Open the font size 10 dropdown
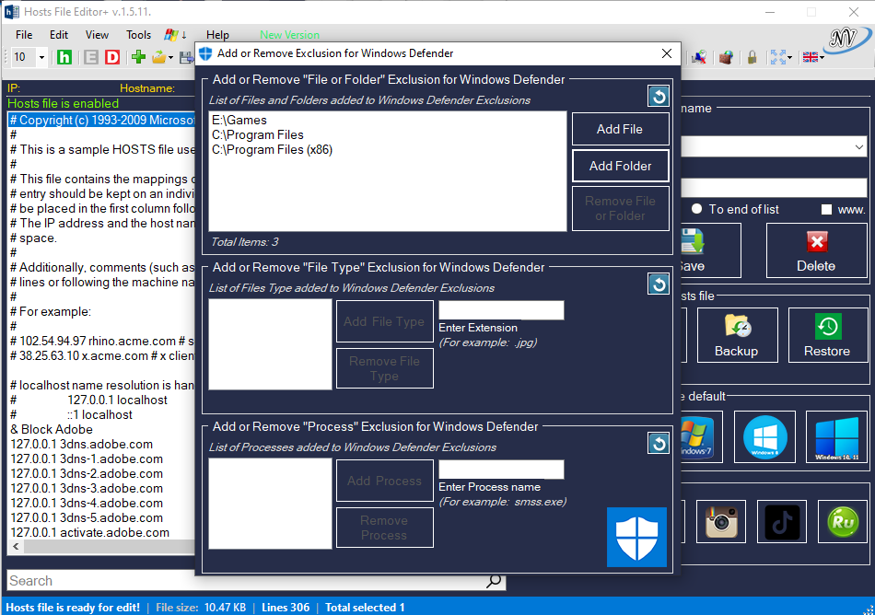This screenshot has height=615, width=875. tap(41, 57)
